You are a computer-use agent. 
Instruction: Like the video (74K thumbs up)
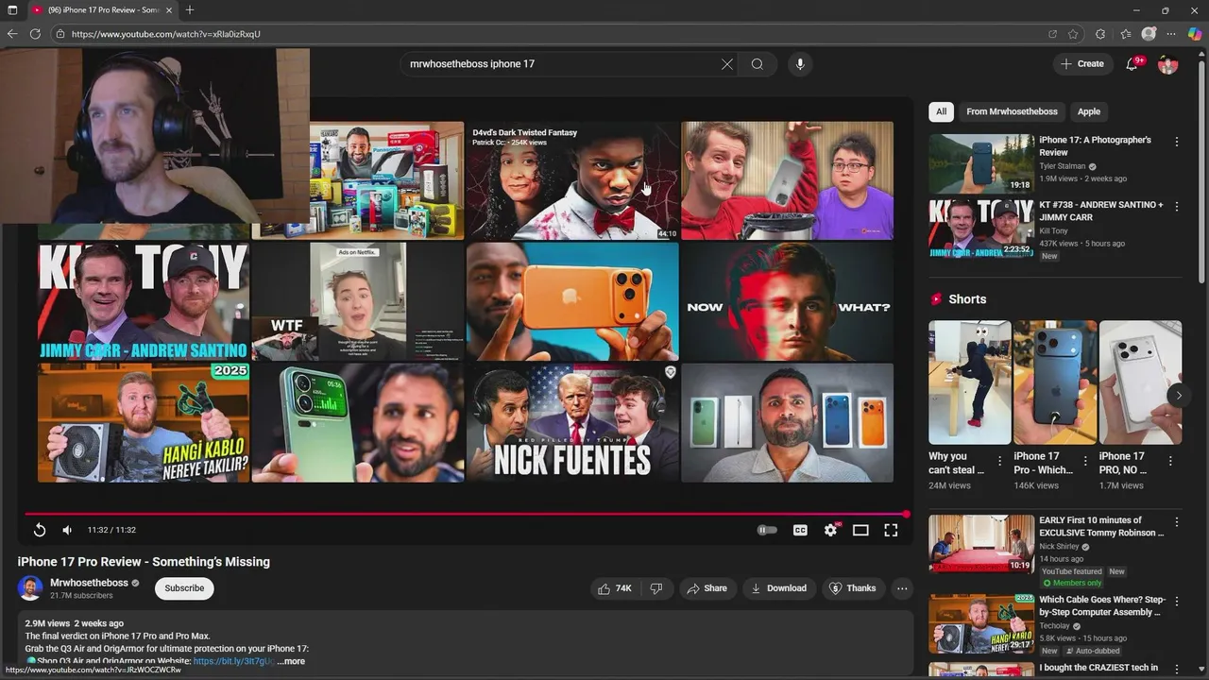tap(614, 588)
